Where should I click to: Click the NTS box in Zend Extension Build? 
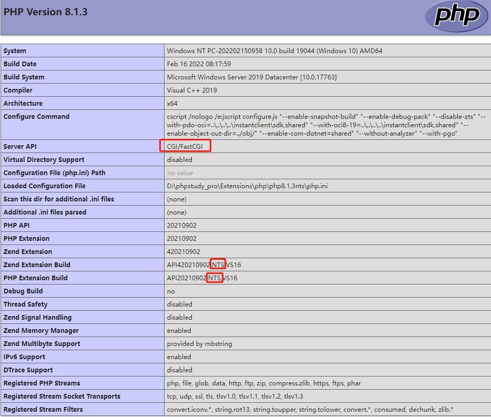point(217,265)
